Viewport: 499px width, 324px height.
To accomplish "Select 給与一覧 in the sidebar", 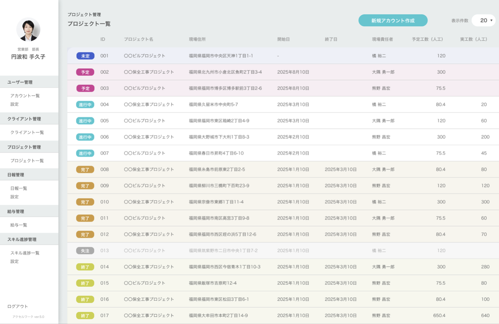I will (x=19, y=225).
